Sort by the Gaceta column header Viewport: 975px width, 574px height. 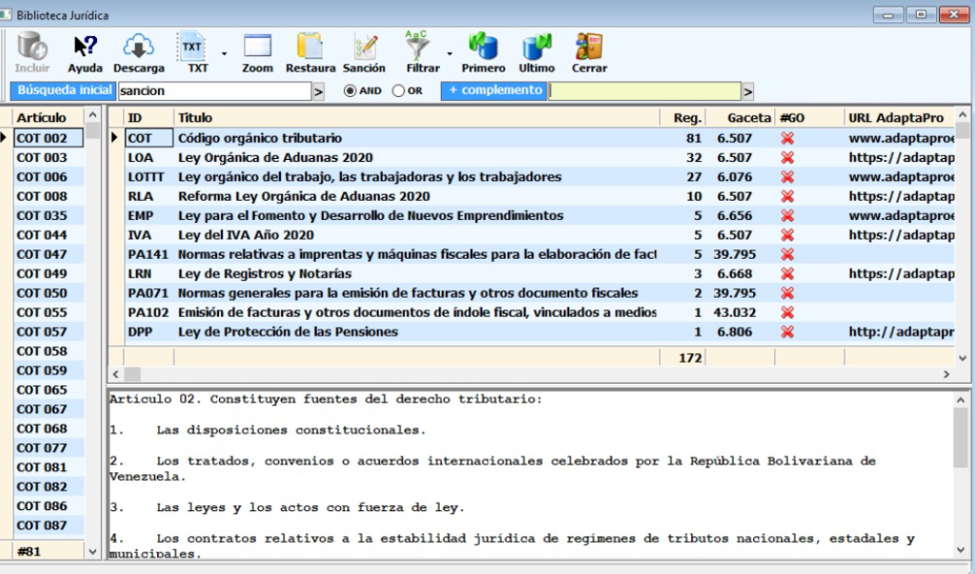748,117
